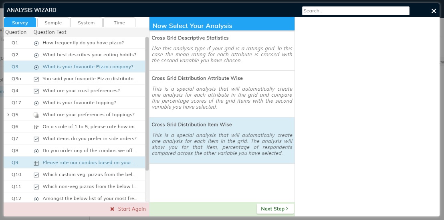The width and height of the screenshot is (444, 220).
Task: Click the radio-type icon for Q12
Action: (36, 199)
